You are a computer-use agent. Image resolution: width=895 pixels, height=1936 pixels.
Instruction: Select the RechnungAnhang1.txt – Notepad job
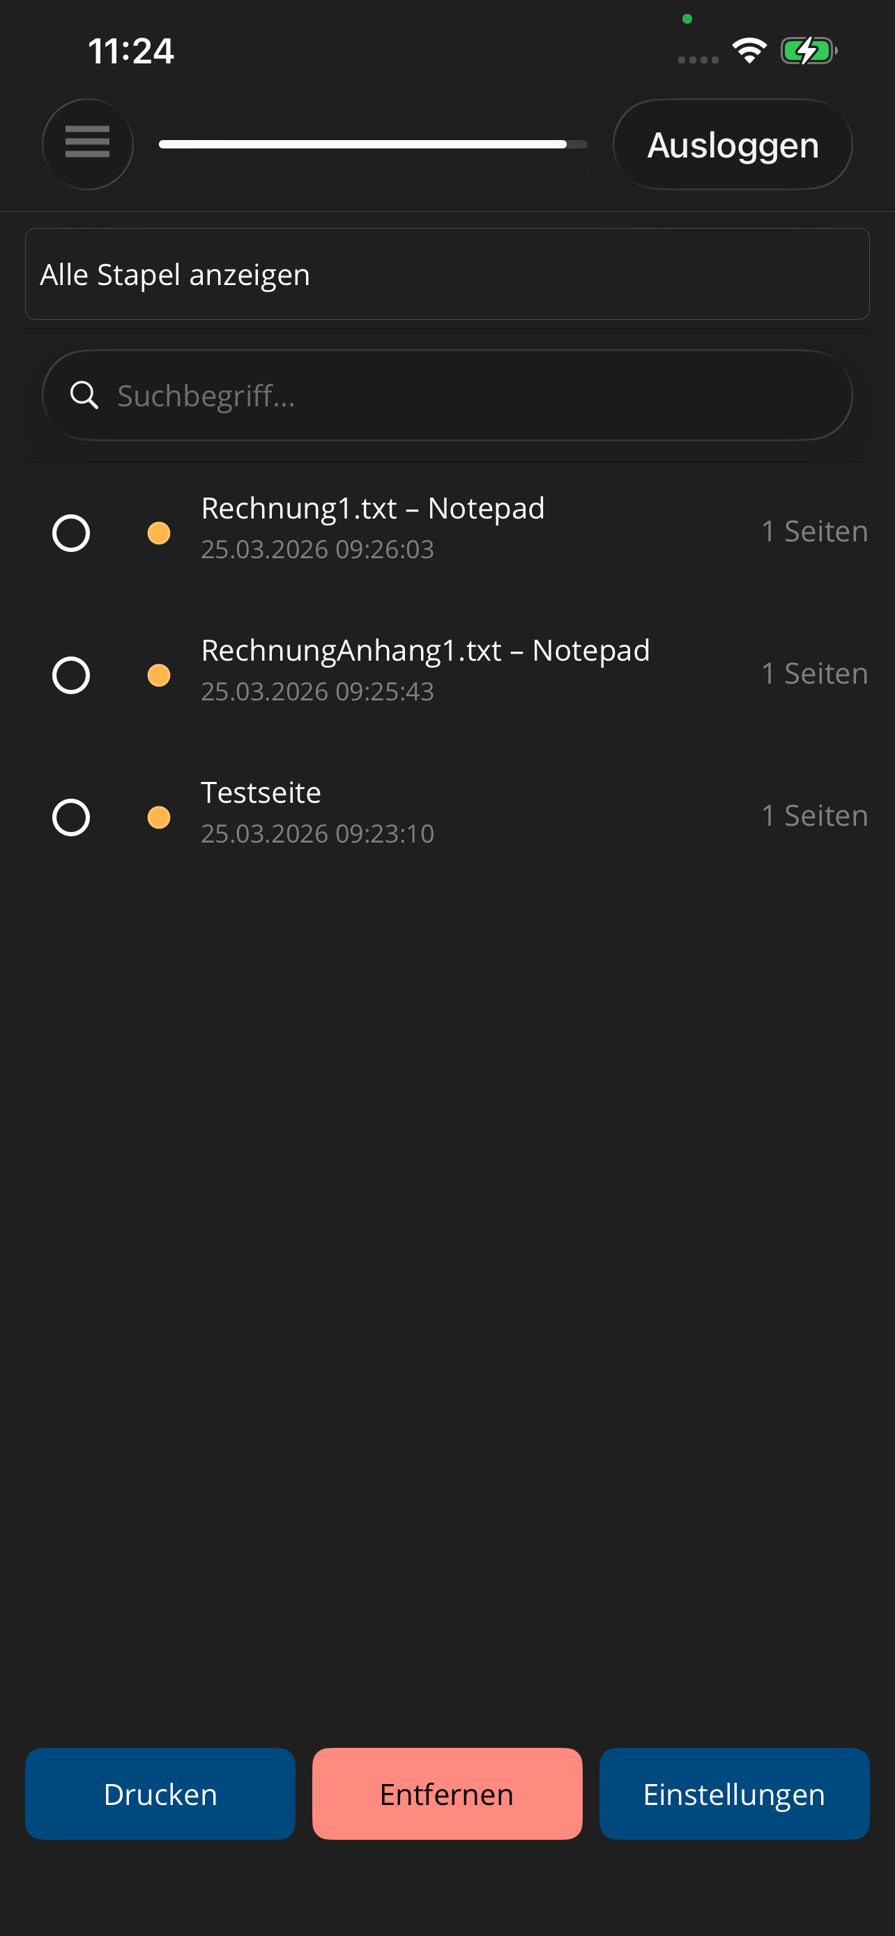pyautogui.click(x=71, y=675)
